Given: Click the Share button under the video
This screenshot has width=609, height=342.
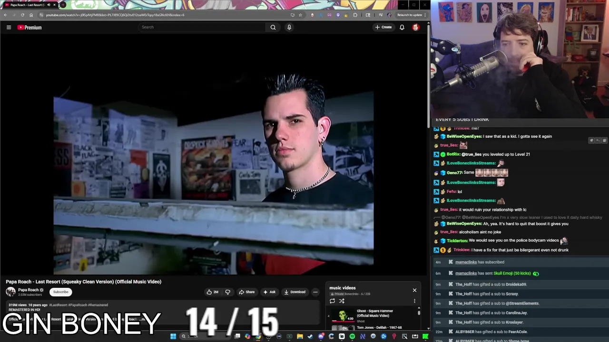Looking at the screenshot, I should click(x=247, y=292).
